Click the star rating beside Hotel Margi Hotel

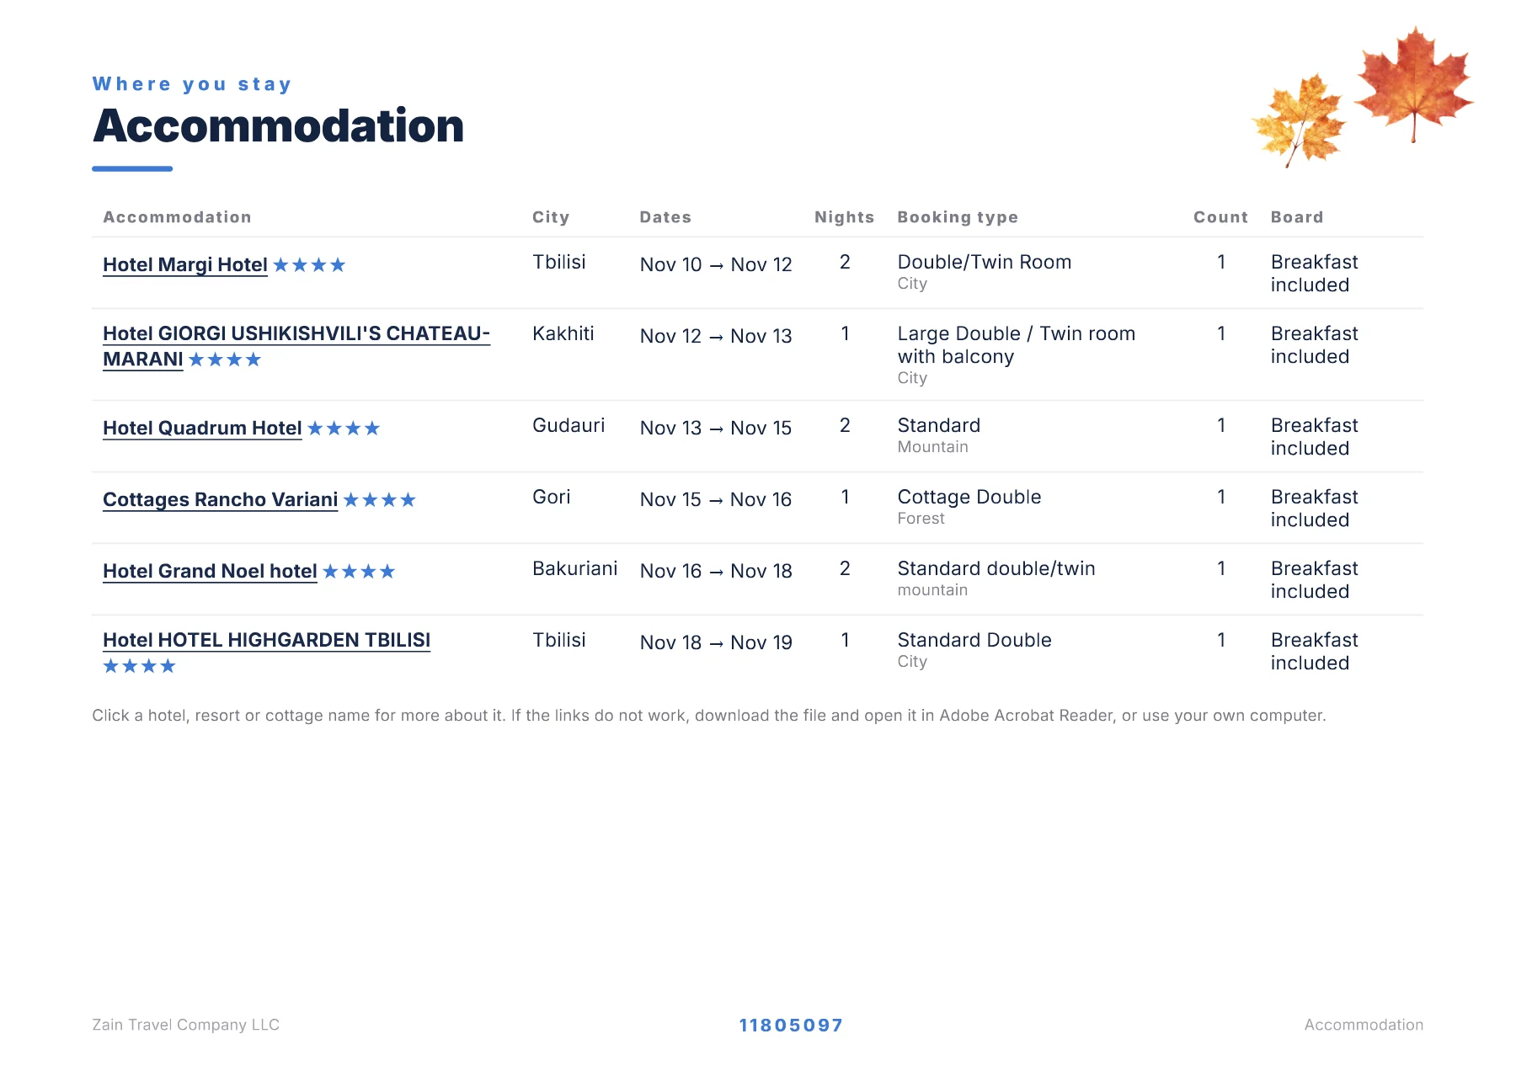click(309, 265)
